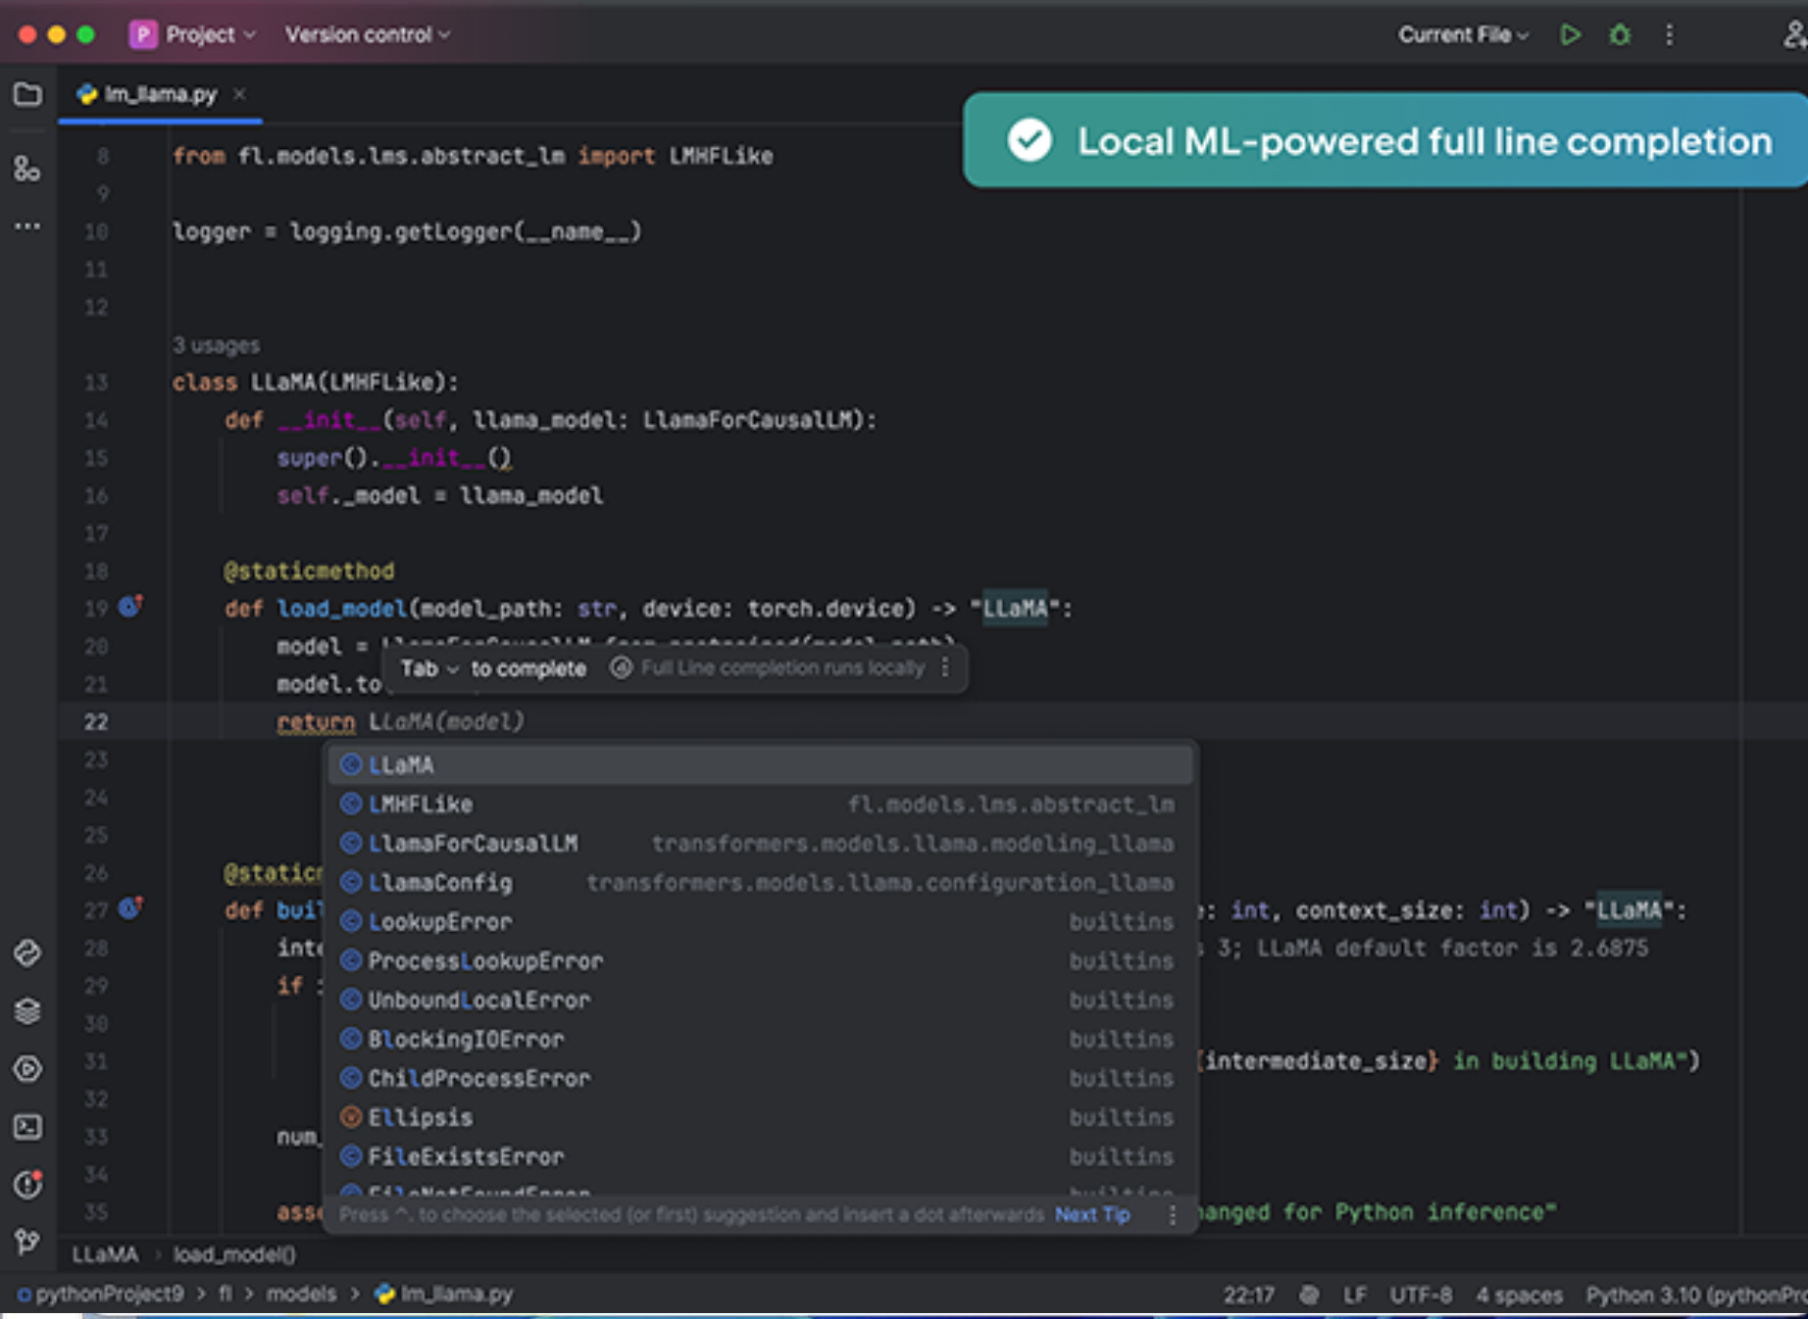Expand the Tab key shortcut dropdown

(429, 668)
